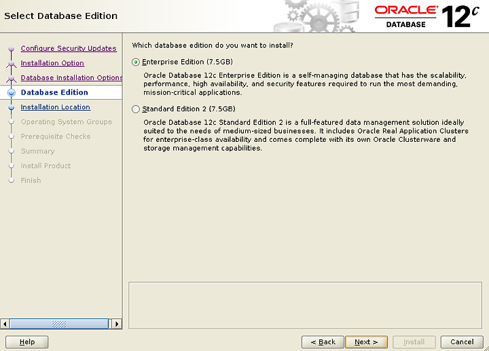Click the Installation Option step marker
Viewport: 489px width, 351px height.
pos(12,63)
